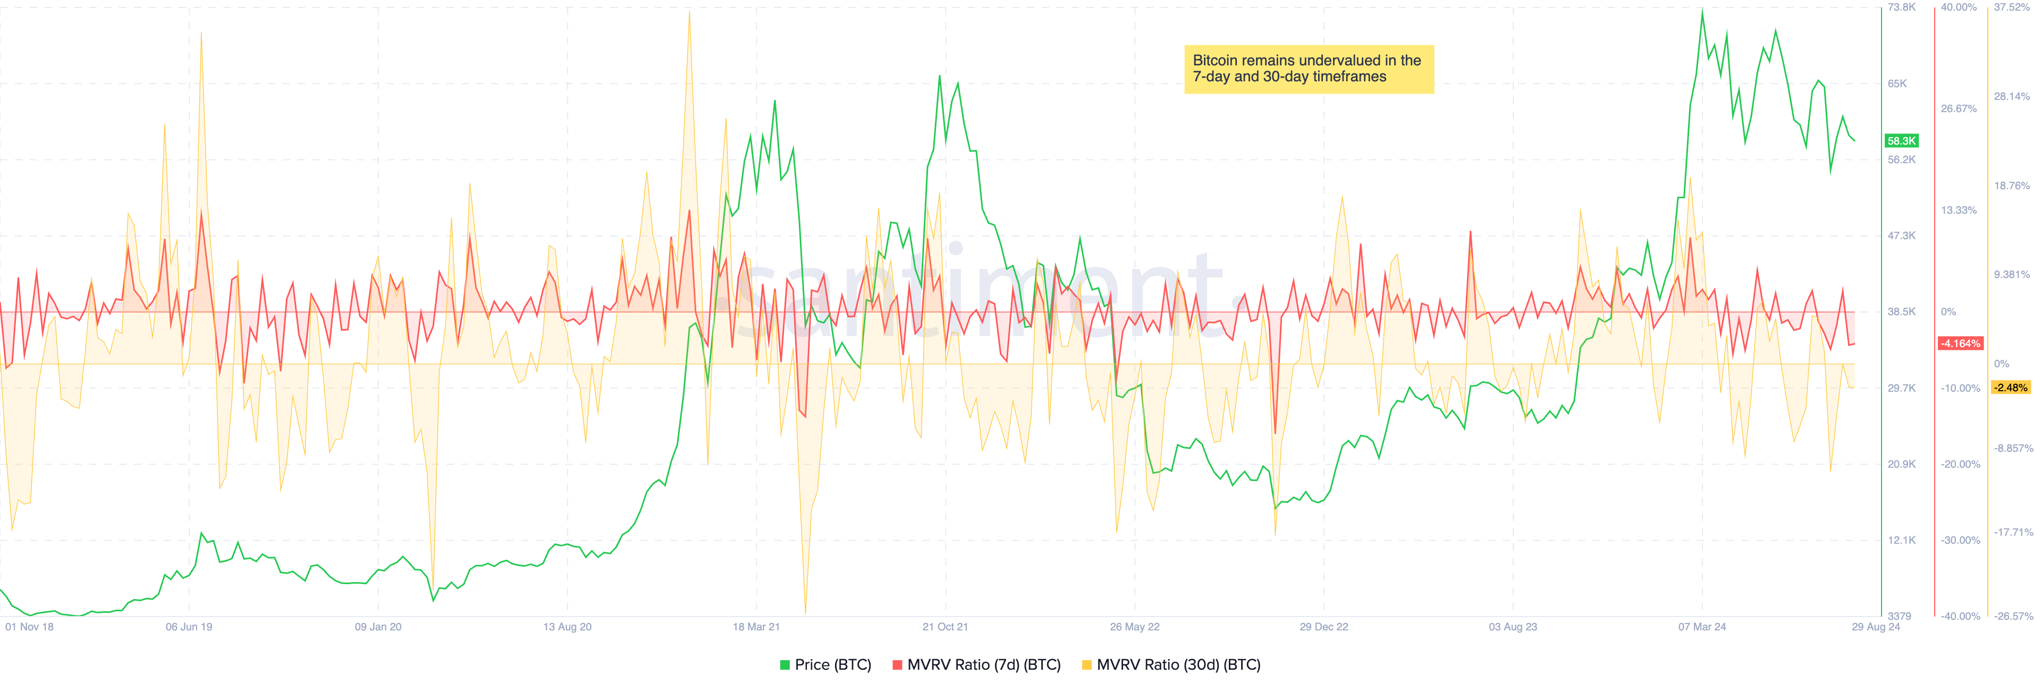The width and height of the screenshot is (2041, 691).
Task: Click the 3379 price axis label
Action: pos(1899,616)
